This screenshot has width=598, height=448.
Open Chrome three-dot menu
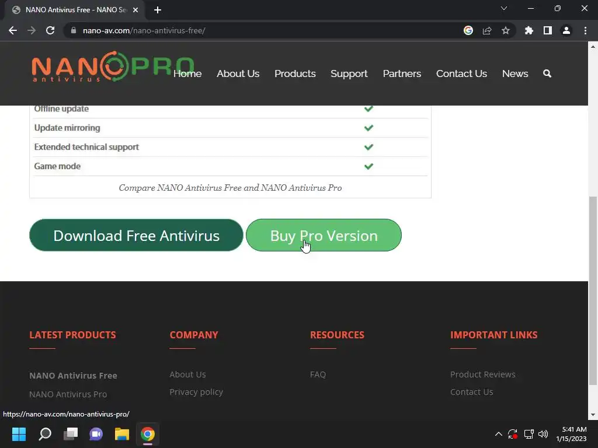click(x=585, y=30)
